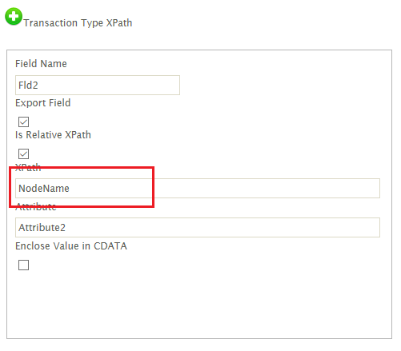The width and height of the screenshot is (401, 351).
Task: Focus the Attribute field containing Attribute2
Action: point(198,227)
